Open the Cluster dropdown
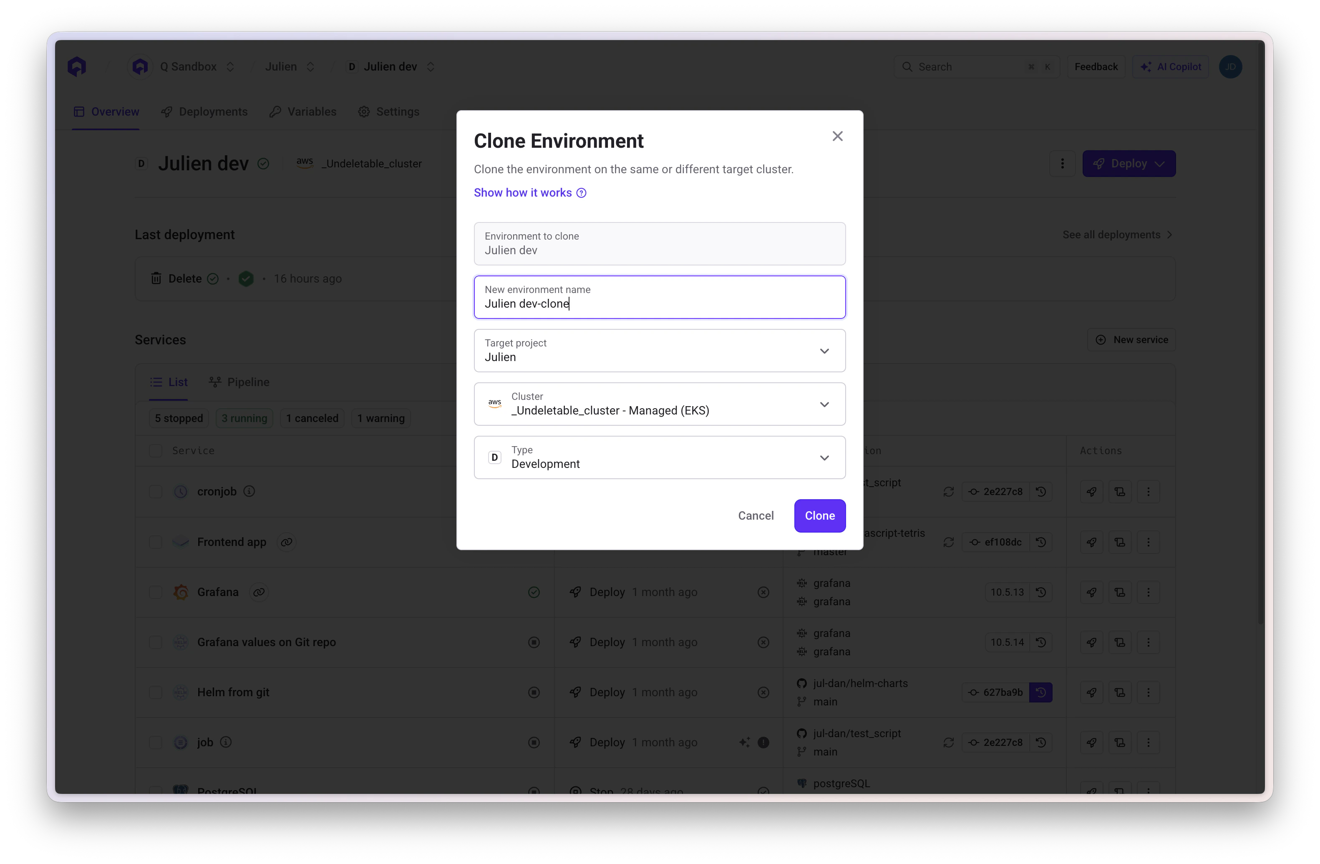1320x864 pixels. coord(660,404)
